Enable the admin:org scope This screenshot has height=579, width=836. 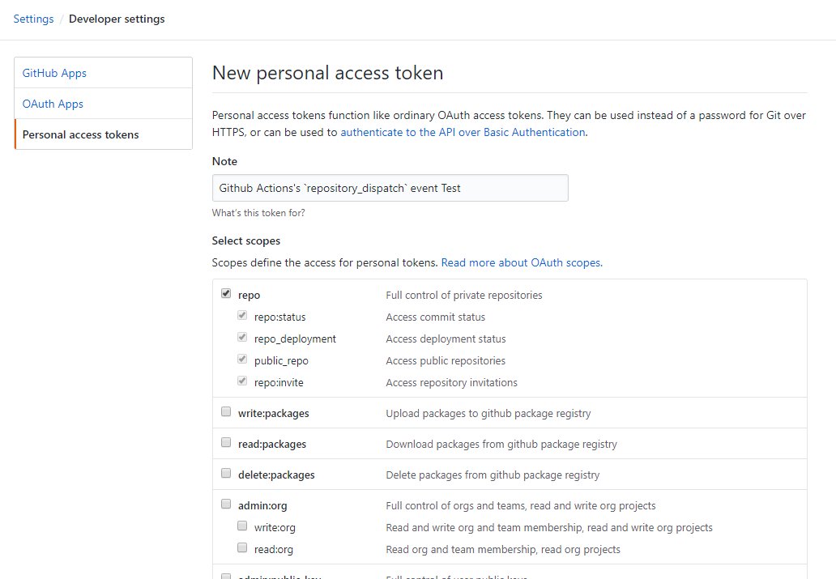226,503
